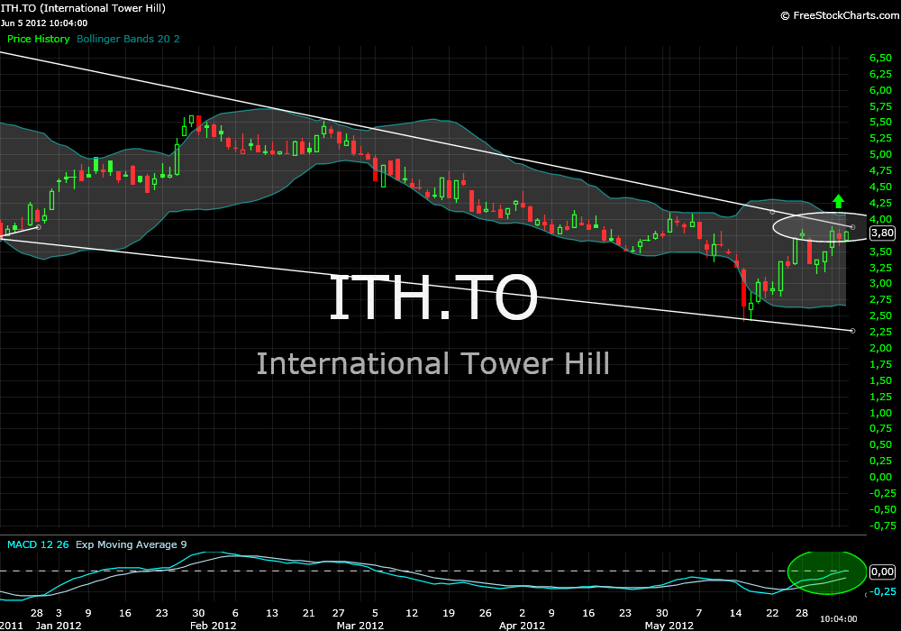Click the 5,00 price axis label

[x=881, y=154]
